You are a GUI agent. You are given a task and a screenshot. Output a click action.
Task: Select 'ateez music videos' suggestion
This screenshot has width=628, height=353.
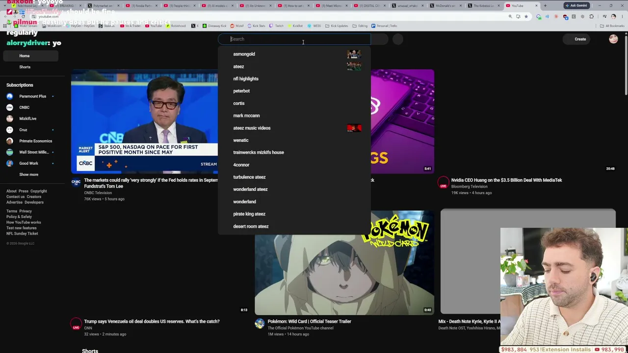point(294,128)
